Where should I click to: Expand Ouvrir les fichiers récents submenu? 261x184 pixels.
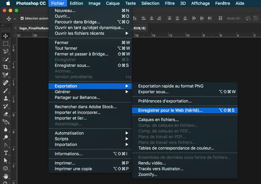point(127,33)
